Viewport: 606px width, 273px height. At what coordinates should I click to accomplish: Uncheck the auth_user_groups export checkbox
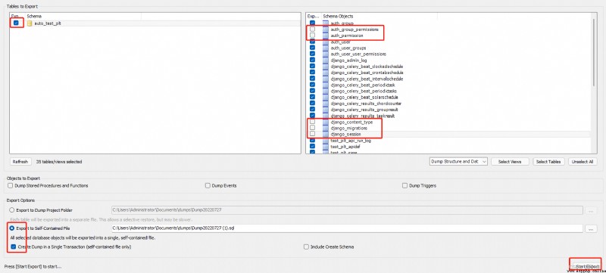tap(312, 48)
